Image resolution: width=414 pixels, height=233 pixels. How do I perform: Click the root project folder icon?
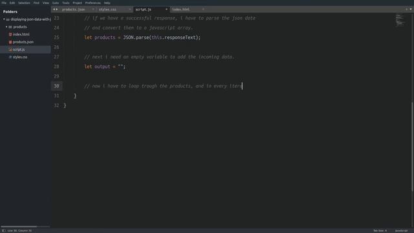click(8, 19)
